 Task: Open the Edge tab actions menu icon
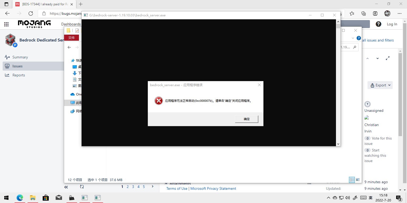click(6, 4)
